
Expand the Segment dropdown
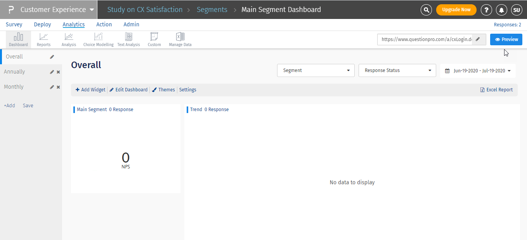pos(316,70)
